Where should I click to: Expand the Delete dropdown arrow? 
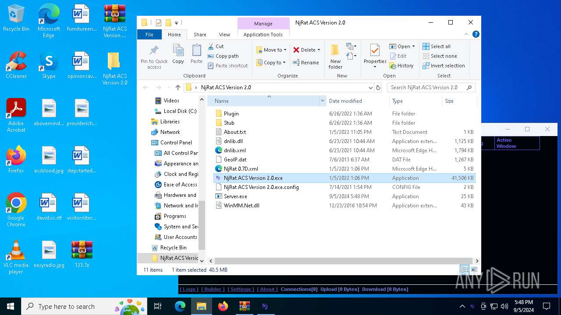pos(319,50)
